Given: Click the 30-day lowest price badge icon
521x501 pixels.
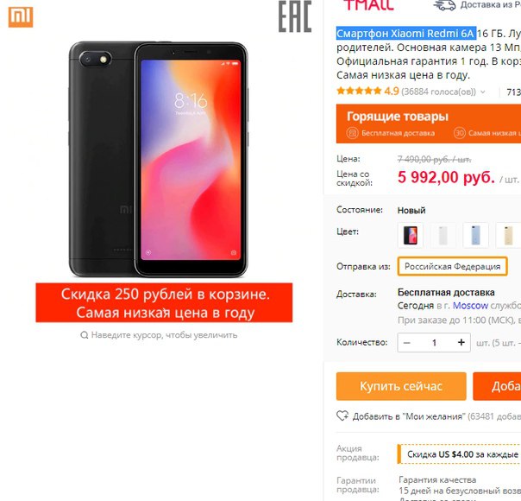Looking at the screenshot, I should pyautogui.click(x=460, y=133).
